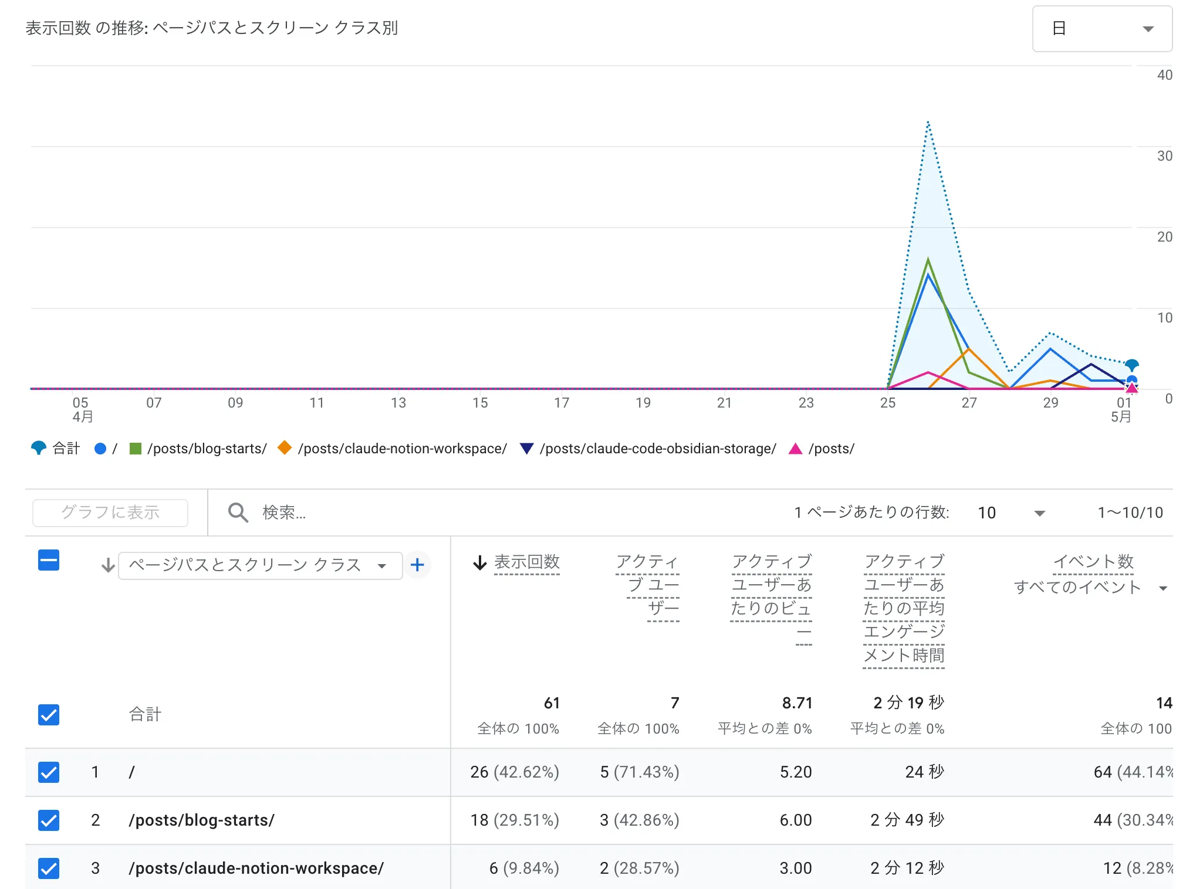The height and width of the screenshot is (889, 1193).
Task: Click the sort arrow beside the dimension selector
Action: click(x=107, y=565)
